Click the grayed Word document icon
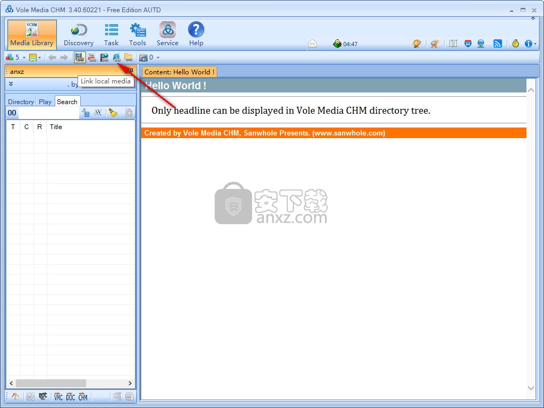This screenshot has height=408, width=544. click(x=130, y=396)
